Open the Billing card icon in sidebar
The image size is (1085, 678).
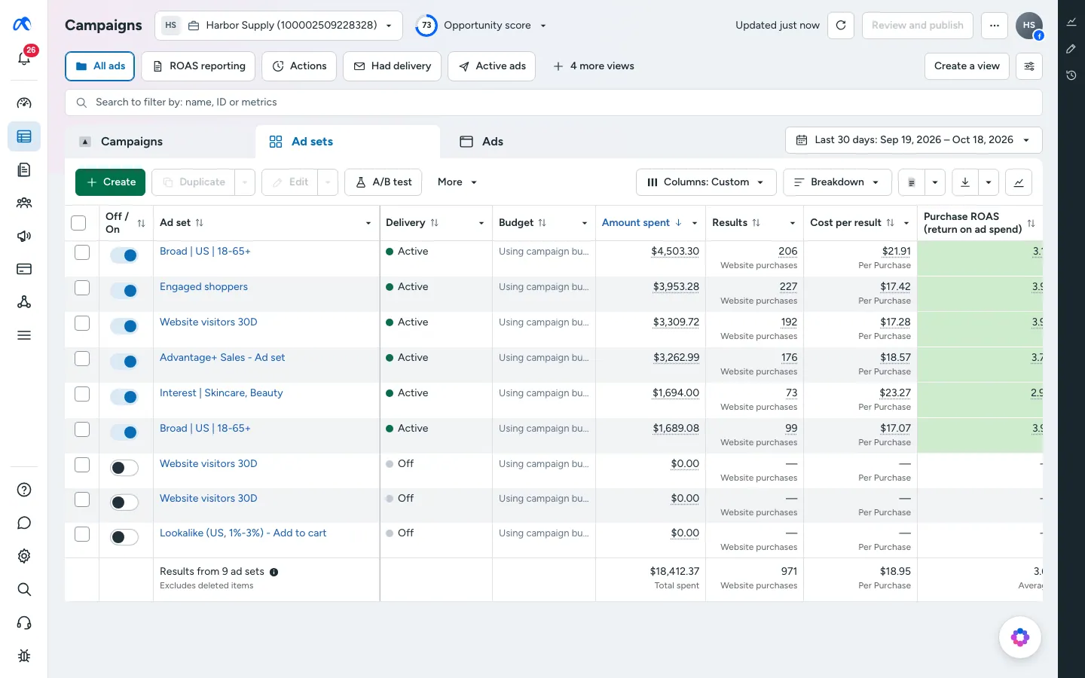[24, 269]
